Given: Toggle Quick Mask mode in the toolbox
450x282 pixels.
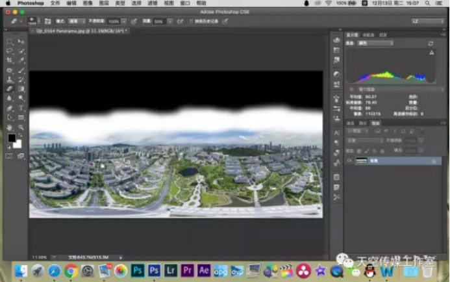Looking at the screenshot, I should click(9, 156).
